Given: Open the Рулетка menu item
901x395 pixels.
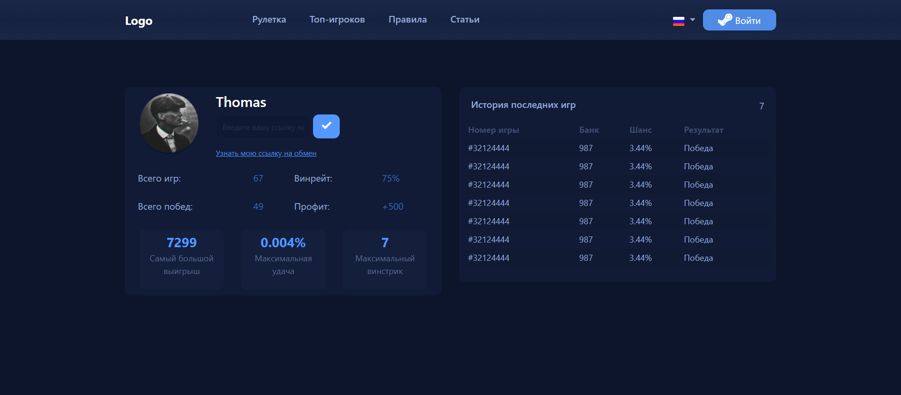Looking at the screenshot, I should coord(269,20).
